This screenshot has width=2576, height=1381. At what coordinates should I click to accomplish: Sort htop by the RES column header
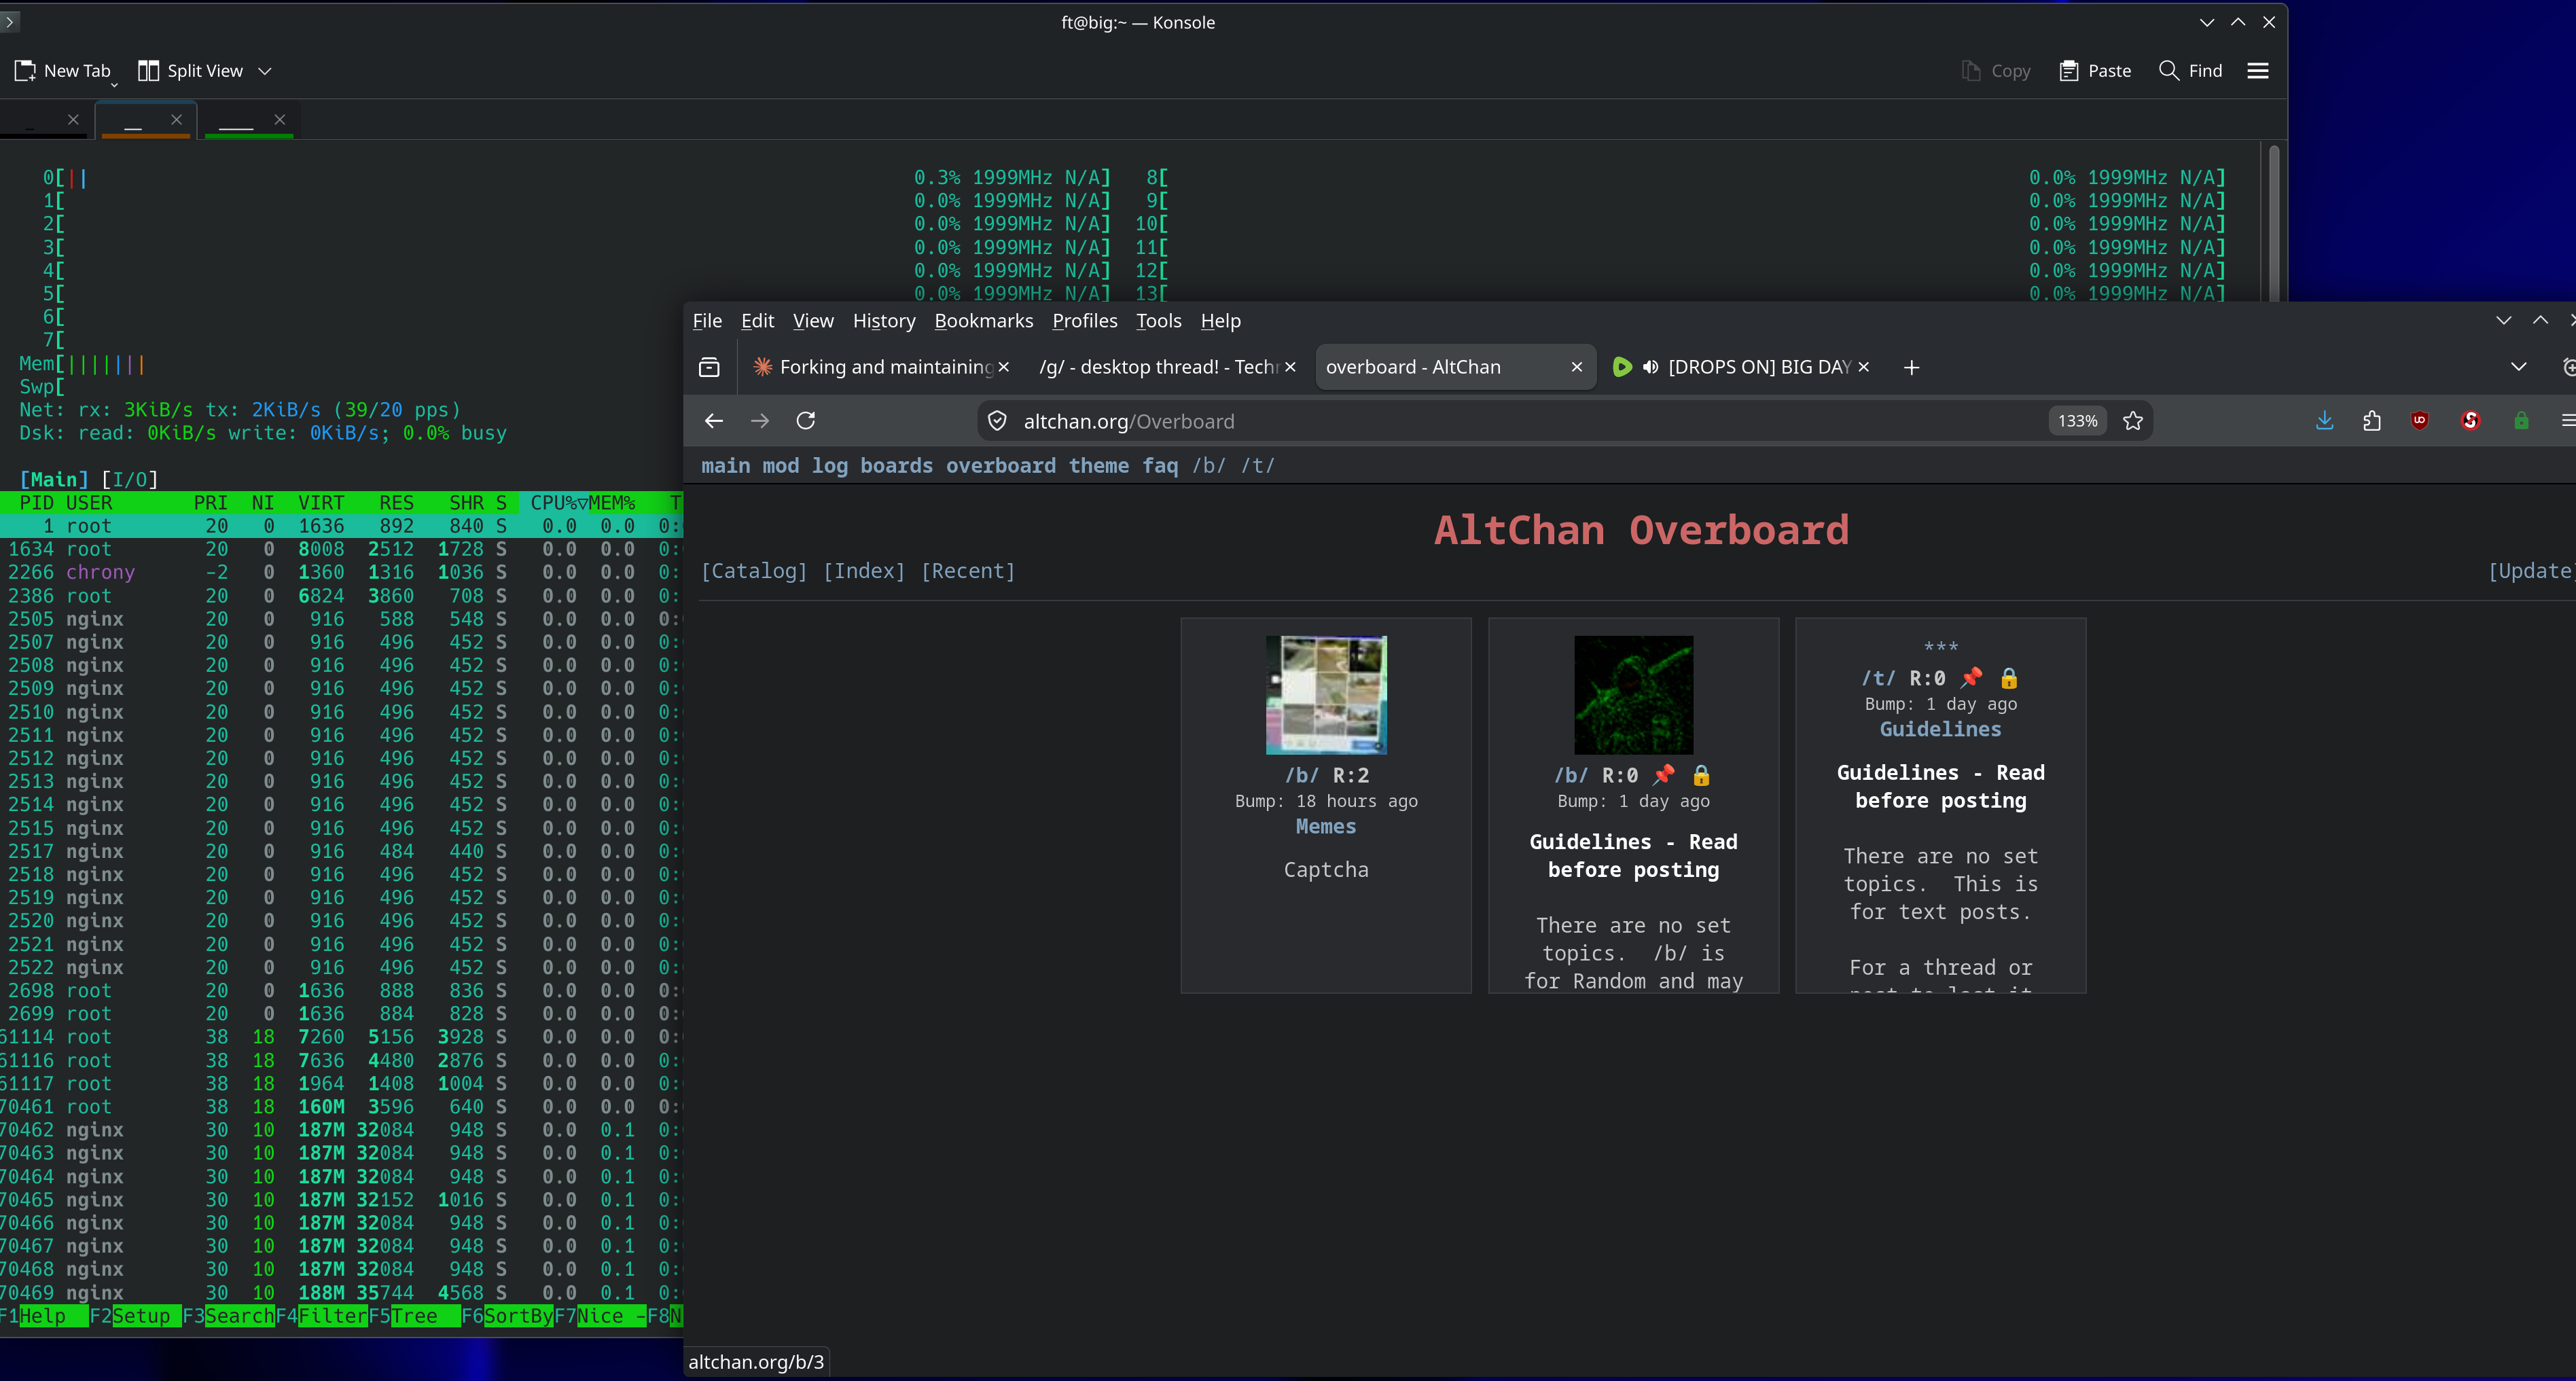396,503
